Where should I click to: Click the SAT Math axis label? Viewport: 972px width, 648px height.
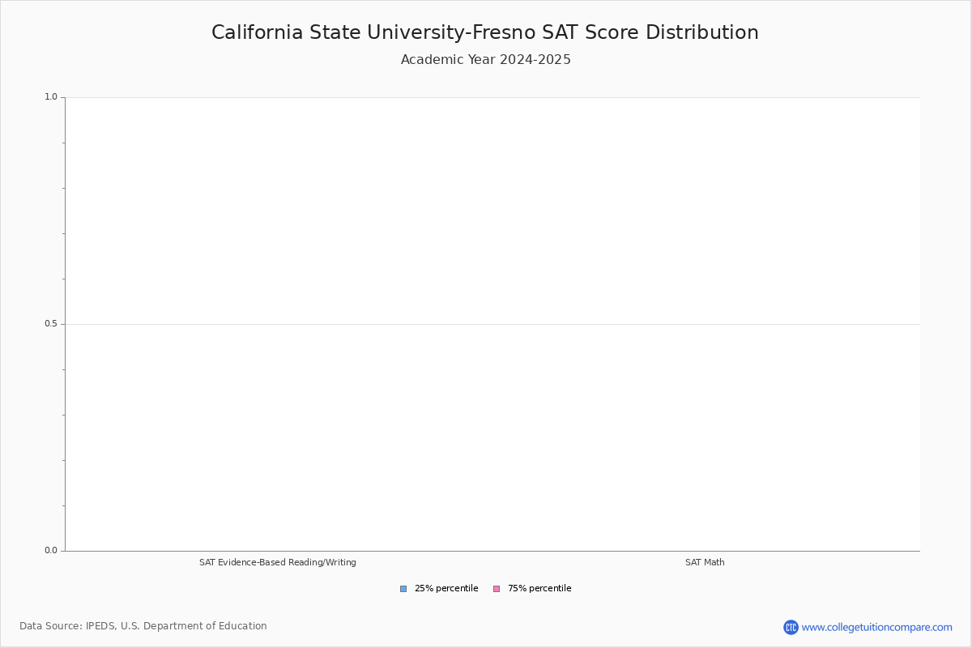pyautogui.click(x=705, y=562)
